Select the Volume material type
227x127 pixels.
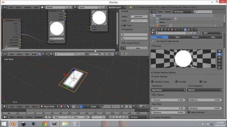(x=195, y=37)
